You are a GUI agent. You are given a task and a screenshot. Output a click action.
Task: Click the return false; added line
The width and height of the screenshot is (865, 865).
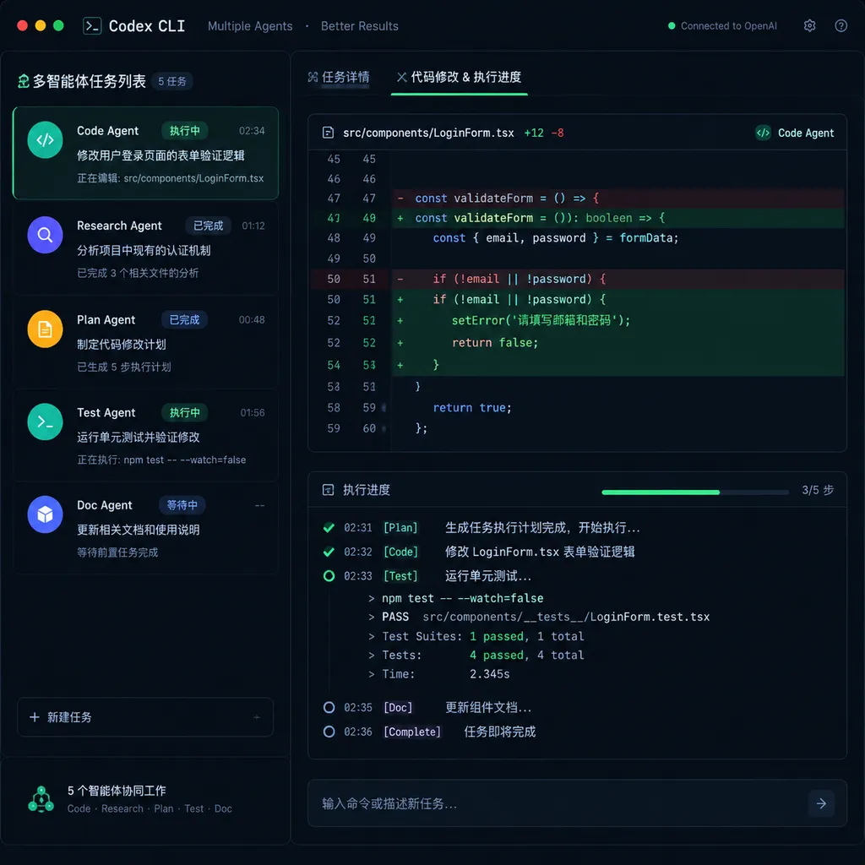617,343
